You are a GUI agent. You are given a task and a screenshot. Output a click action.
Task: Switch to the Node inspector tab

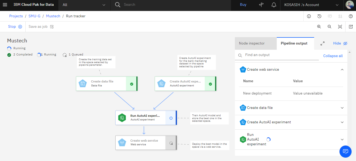[x=256, y=43]
